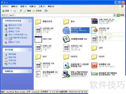Select the YLMF_GHOST_XP_SP WinRAR archive icon
Viewport: 126px width, 94px height.
coord(94,21)
